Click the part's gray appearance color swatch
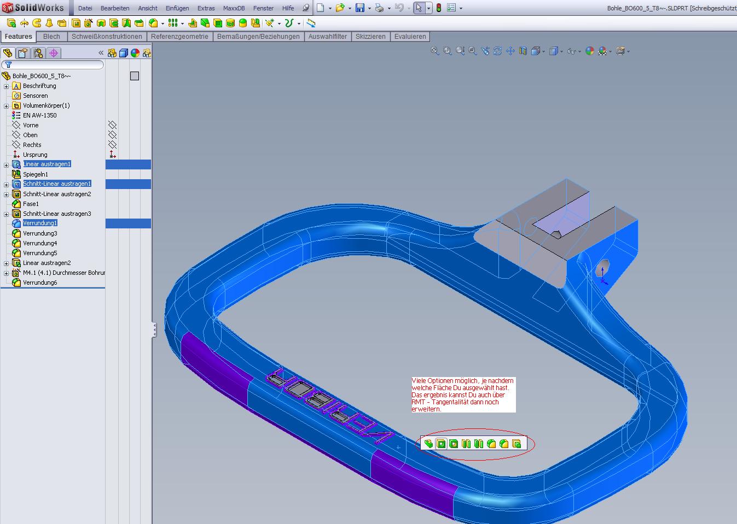Viewport: 737px width, 524px height. coord(135,76)
